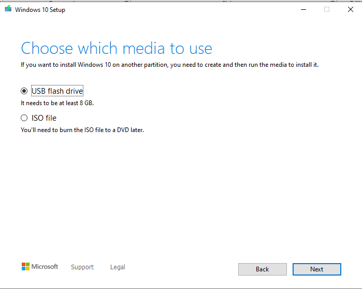Click the Windows 10 Setup title bar icon

pyautogui.click(x=8, y=9)
